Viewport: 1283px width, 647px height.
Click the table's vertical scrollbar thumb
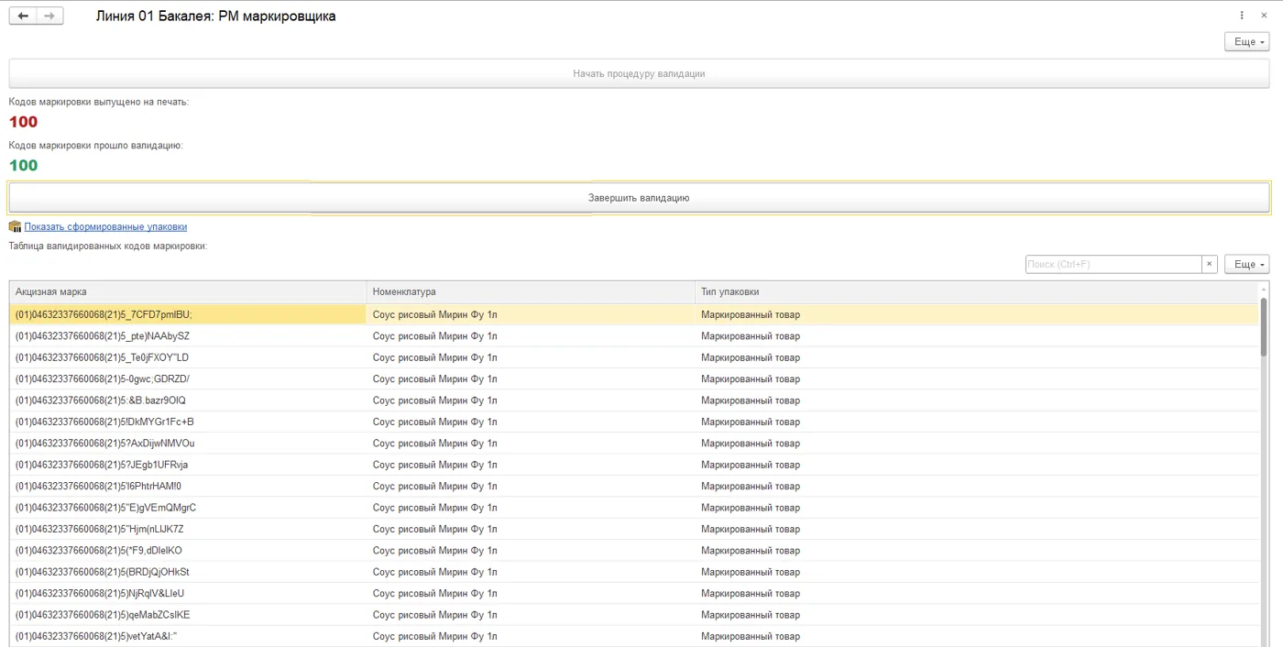(1264, 326)
